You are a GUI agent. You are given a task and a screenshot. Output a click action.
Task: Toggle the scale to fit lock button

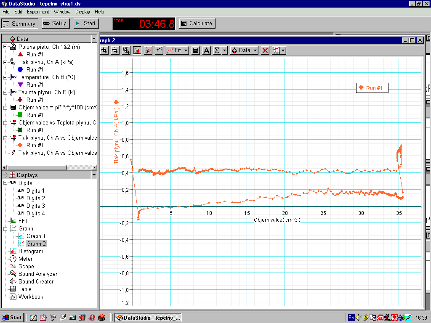pos(137,50)
